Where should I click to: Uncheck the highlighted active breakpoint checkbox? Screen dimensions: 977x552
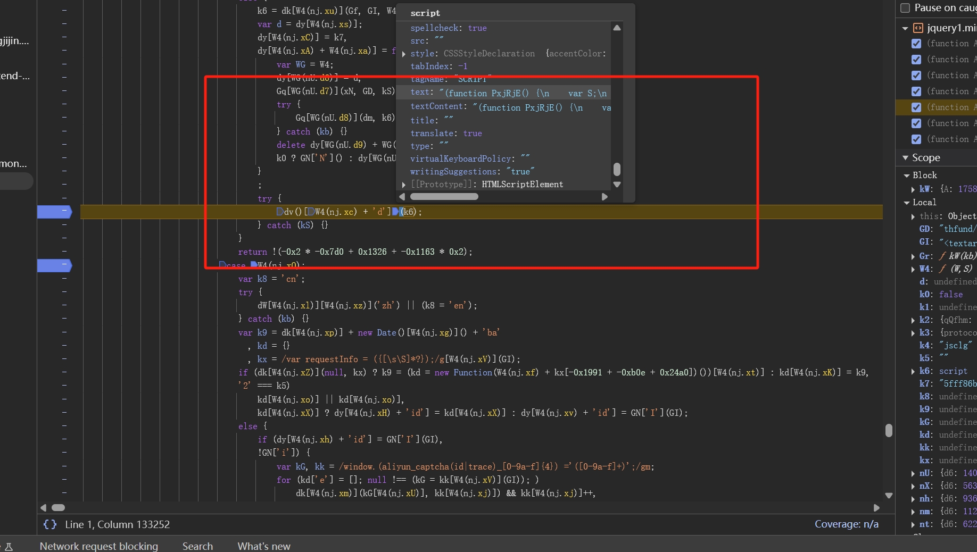click(x=916, y=107)
